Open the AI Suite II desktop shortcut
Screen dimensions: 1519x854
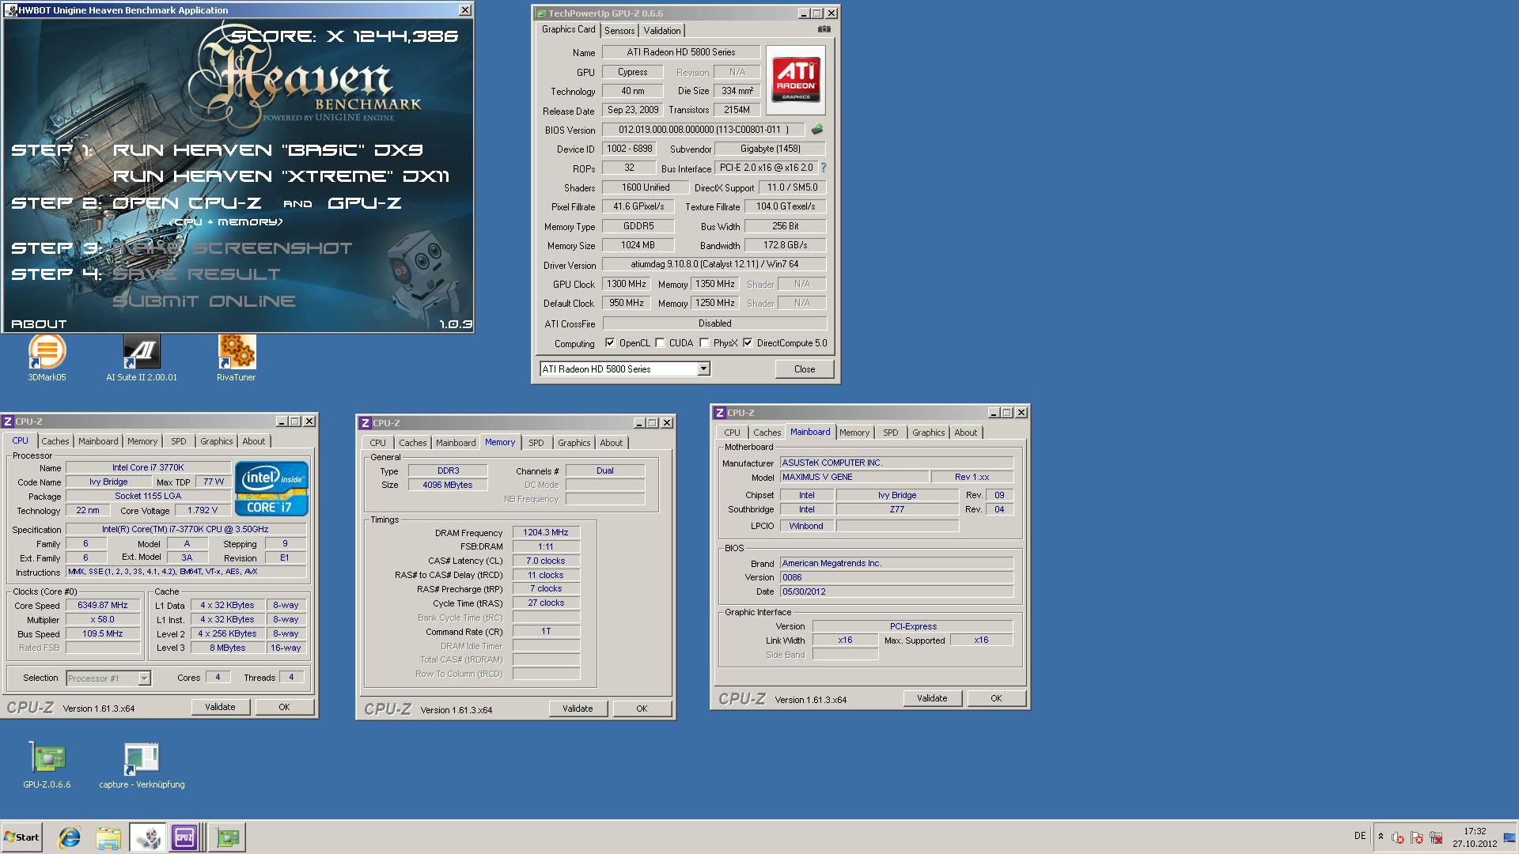coord(142,357)
